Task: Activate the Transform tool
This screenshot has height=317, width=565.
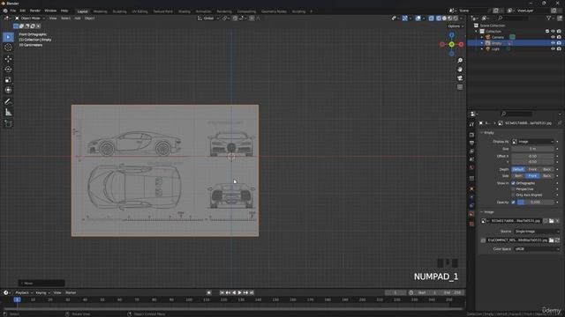Action: coord(8,90)
